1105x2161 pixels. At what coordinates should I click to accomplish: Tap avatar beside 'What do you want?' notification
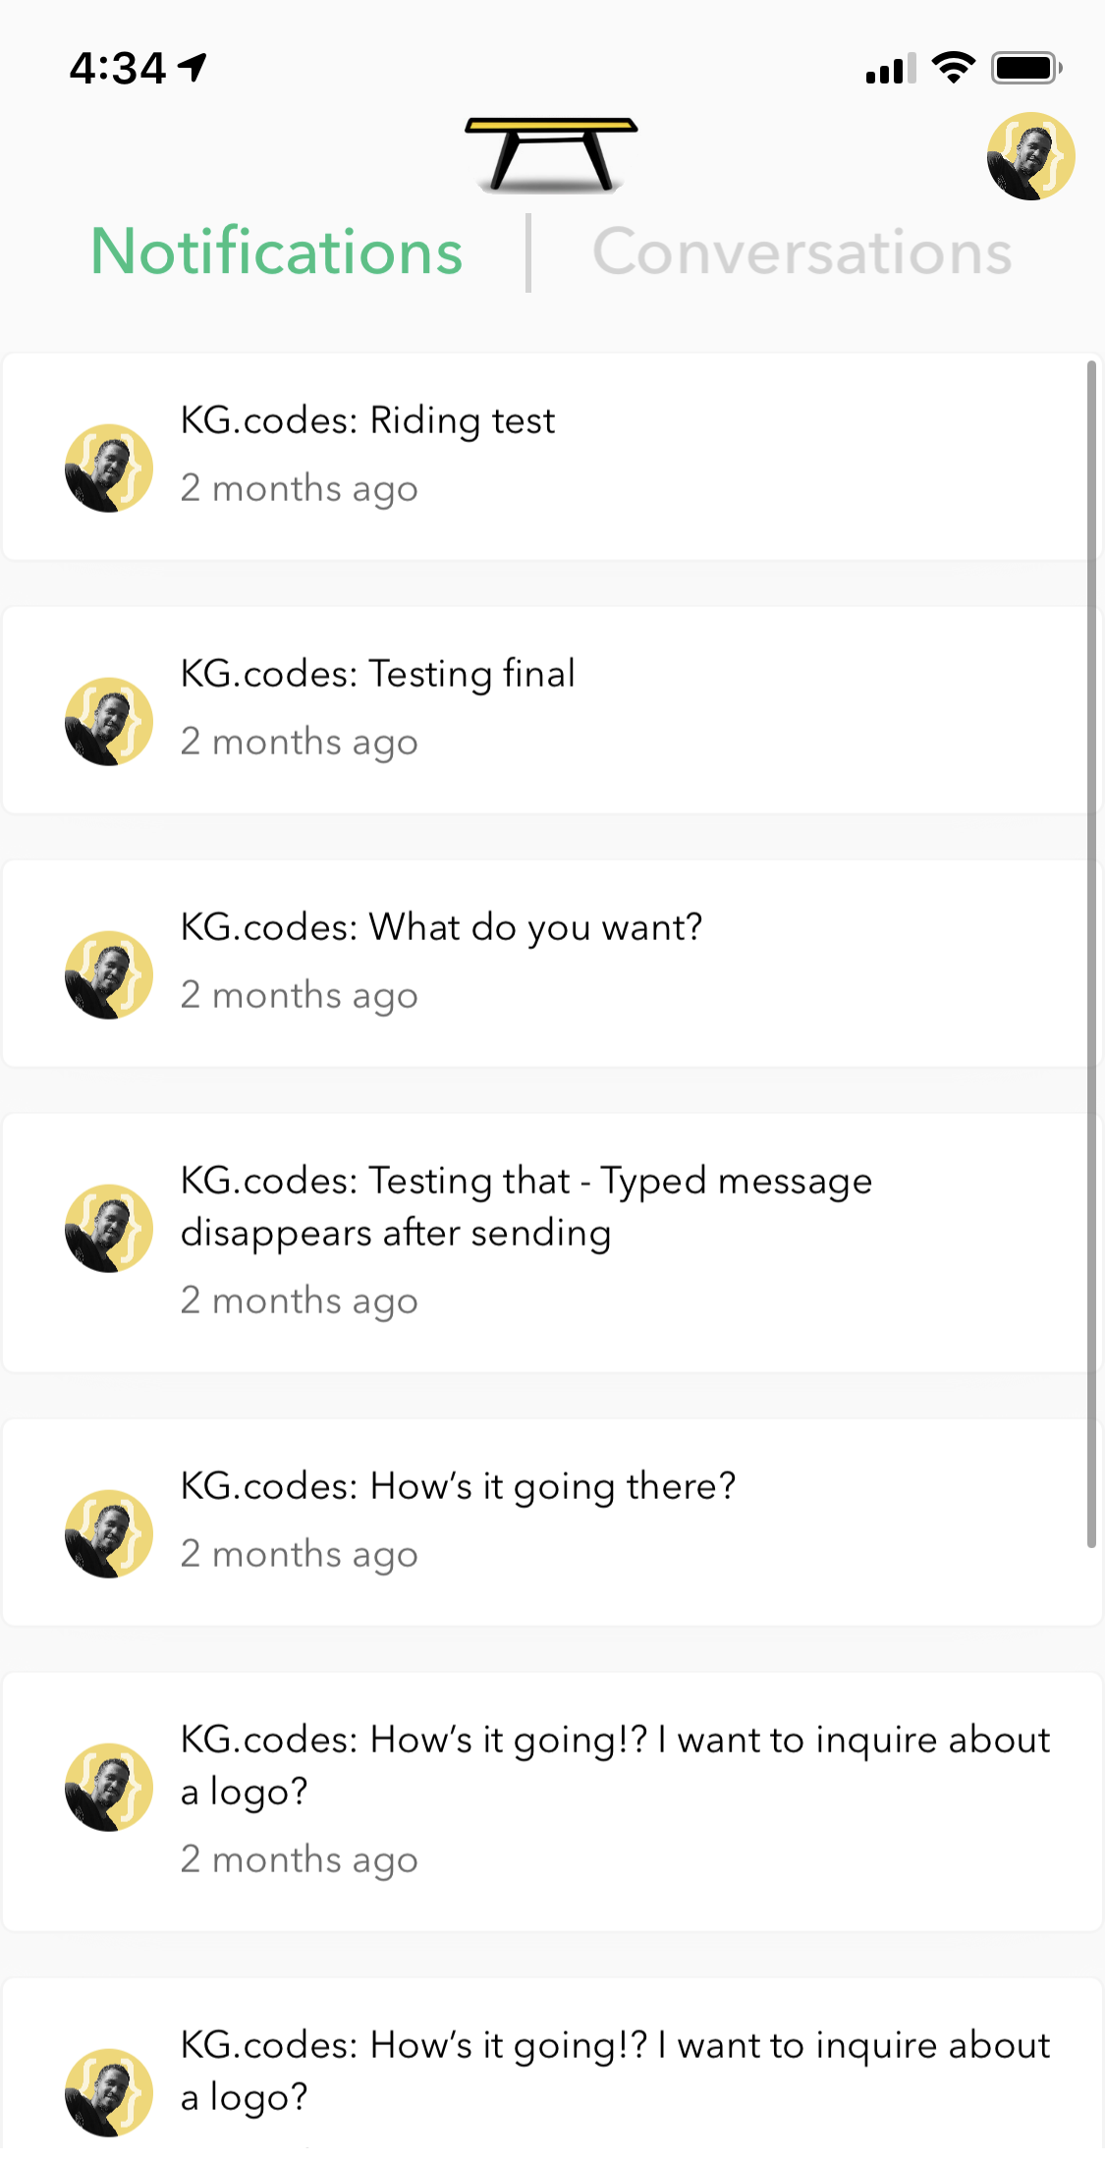point(109,974)
